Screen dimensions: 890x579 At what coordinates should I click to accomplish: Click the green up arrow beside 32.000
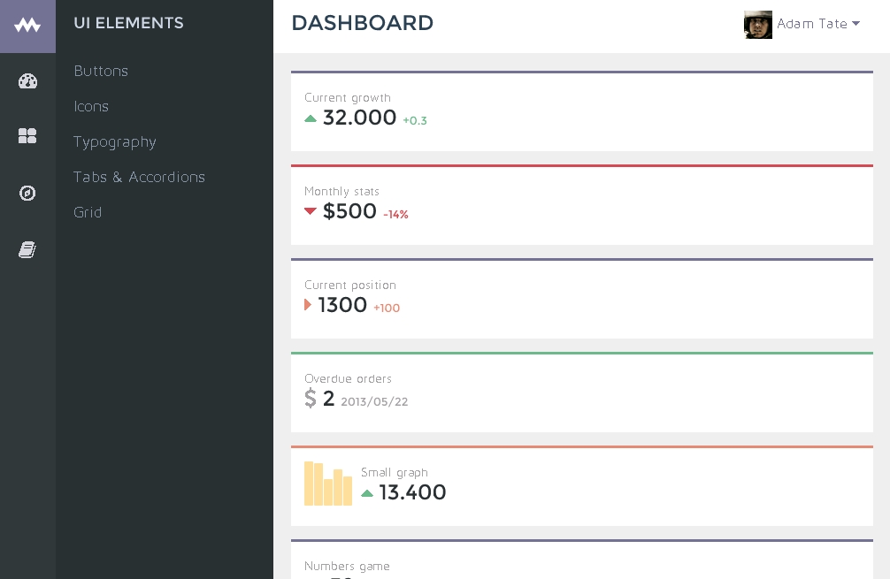[311, 118]
